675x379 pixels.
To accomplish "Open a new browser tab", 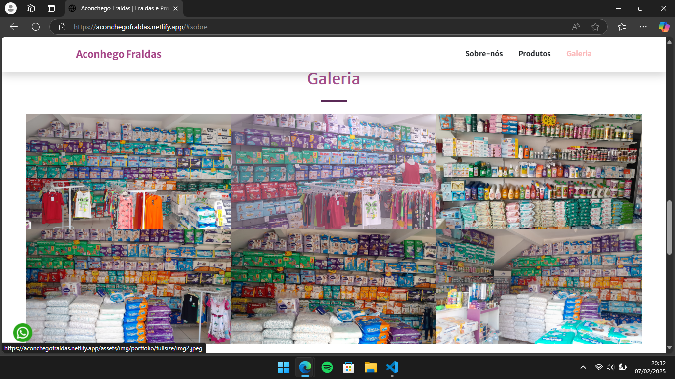I will [x=194, y=8].
